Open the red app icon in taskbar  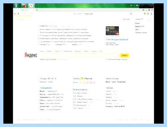24,6
